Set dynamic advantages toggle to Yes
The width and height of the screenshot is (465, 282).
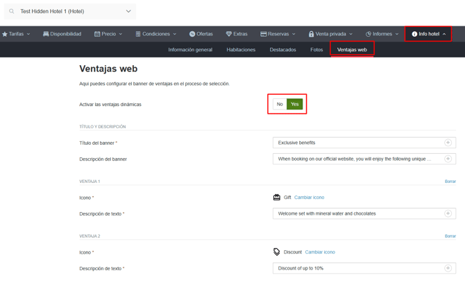294,104
